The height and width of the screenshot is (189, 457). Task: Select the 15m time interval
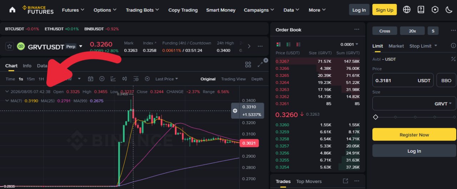click(31, 79)
